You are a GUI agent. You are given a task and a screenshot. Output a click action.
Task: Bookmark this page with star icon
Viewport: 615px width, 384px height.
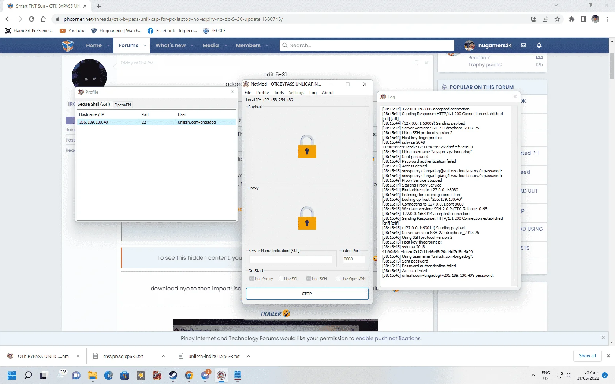tap(557, 19)
